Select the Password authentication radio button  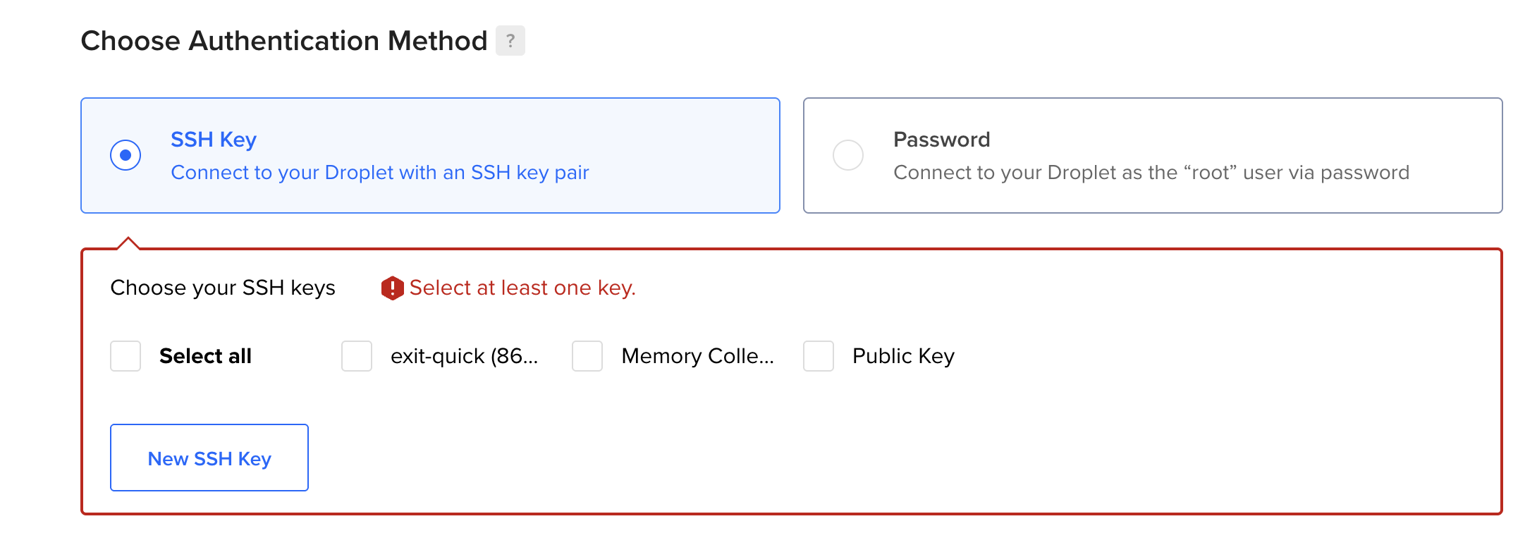[x=847, y=155]
